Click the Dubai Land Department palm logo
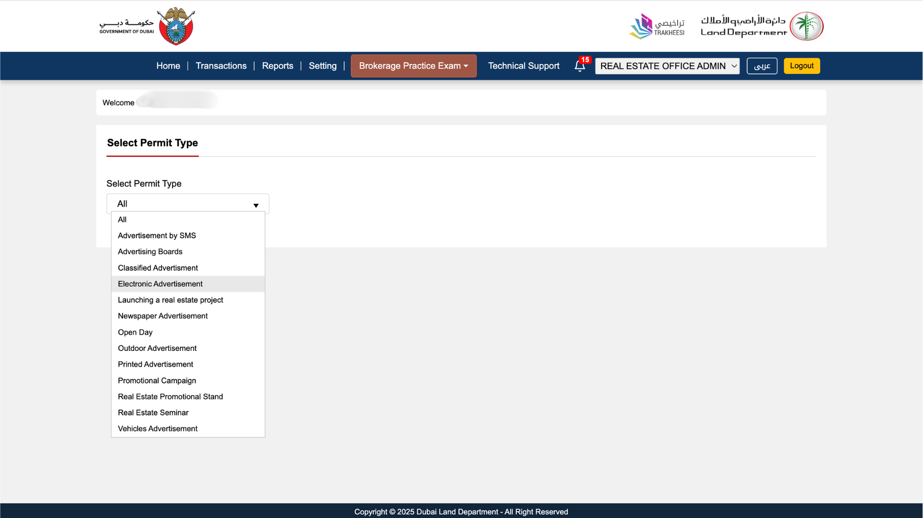 806,26
